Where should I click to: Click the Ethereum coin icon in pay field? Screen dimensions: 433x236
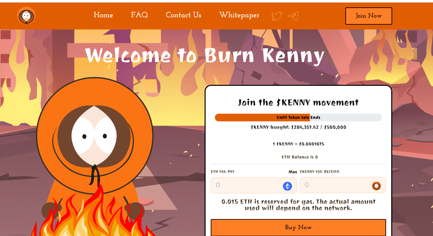pyautogui.click(x=287, y=186)
